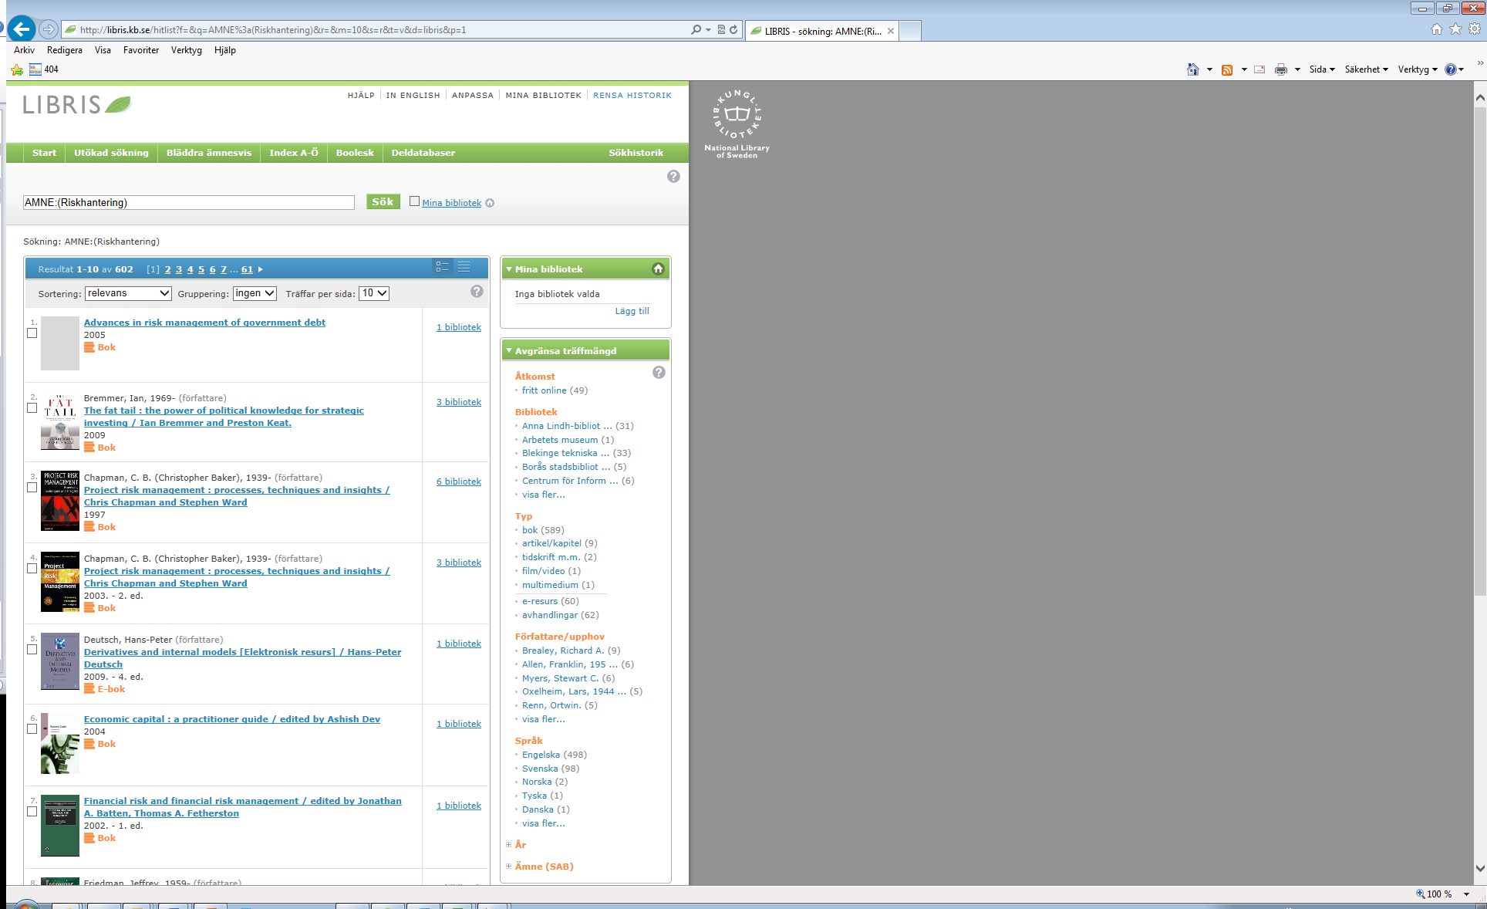Click the add-to-favorites-bar star icon
The height and width of the screenshot is (909, 1487).
click(x=17, y=69)
